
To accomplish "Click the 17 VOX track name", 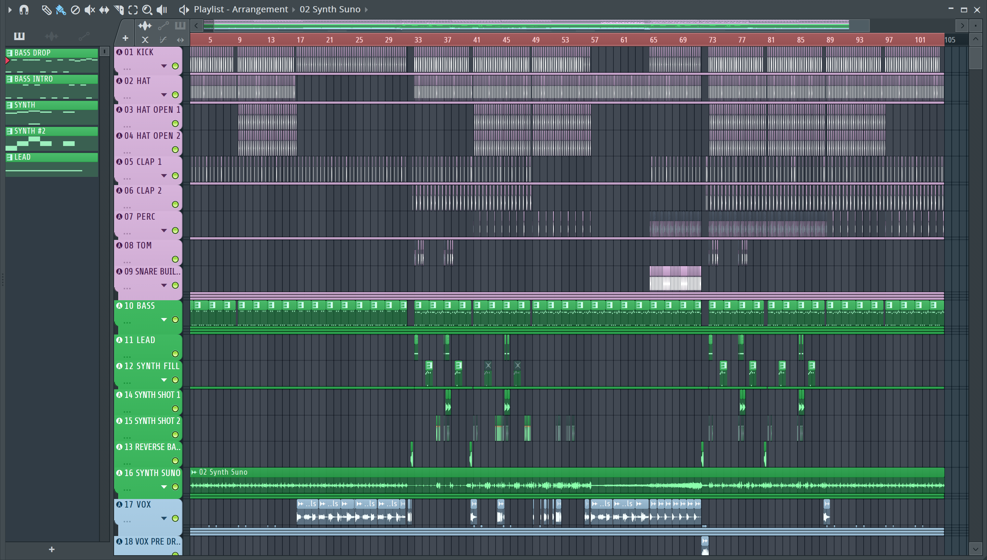I will (138, 504).
